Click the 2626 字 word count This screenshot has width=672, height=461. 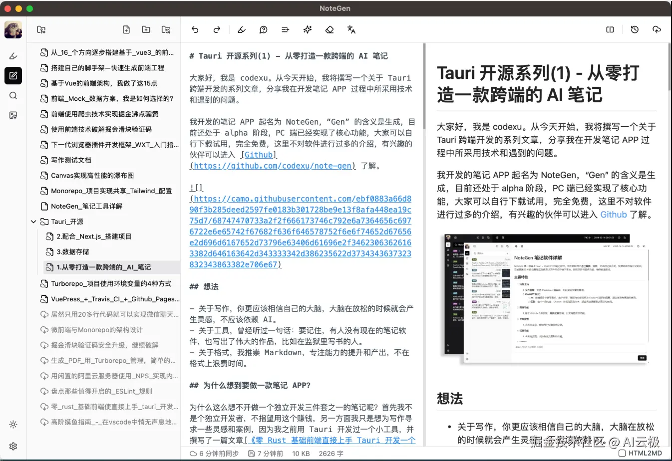[x=331, y=454]
